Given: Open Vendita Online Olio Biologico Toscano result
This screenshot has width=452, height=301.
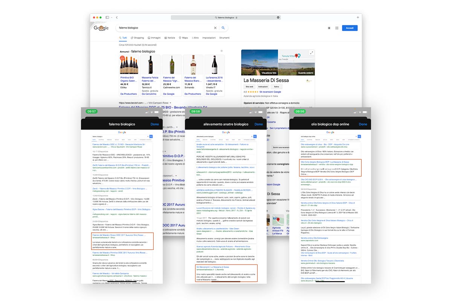Looking at the screenshot, I should (322, 260).
